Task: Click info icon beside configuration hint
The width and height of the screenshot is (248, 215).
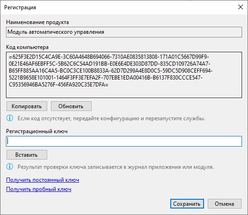Action: coord(10,118)
